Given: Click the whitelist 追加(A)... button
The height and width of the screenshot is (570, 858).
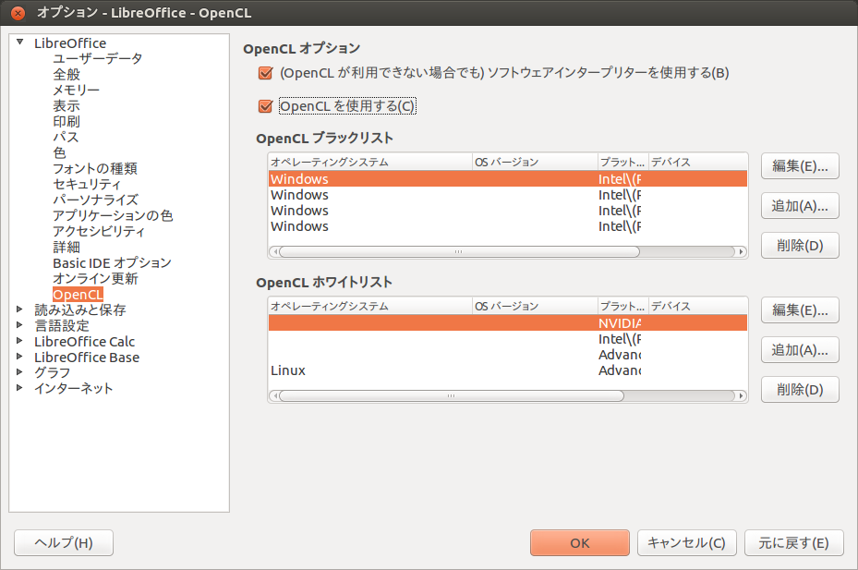Looking at the screenshot, I should (800, 350).
